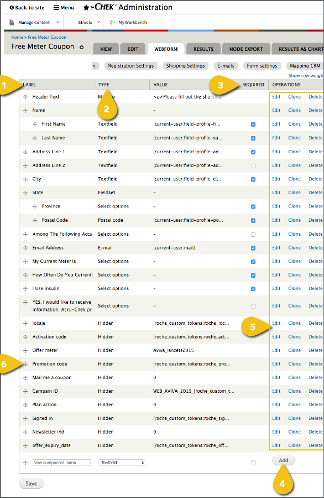The width and height of the screenshot is (324, 498).
Task: Grab the drag handle for My Current Meter Is
Action: 25,262
